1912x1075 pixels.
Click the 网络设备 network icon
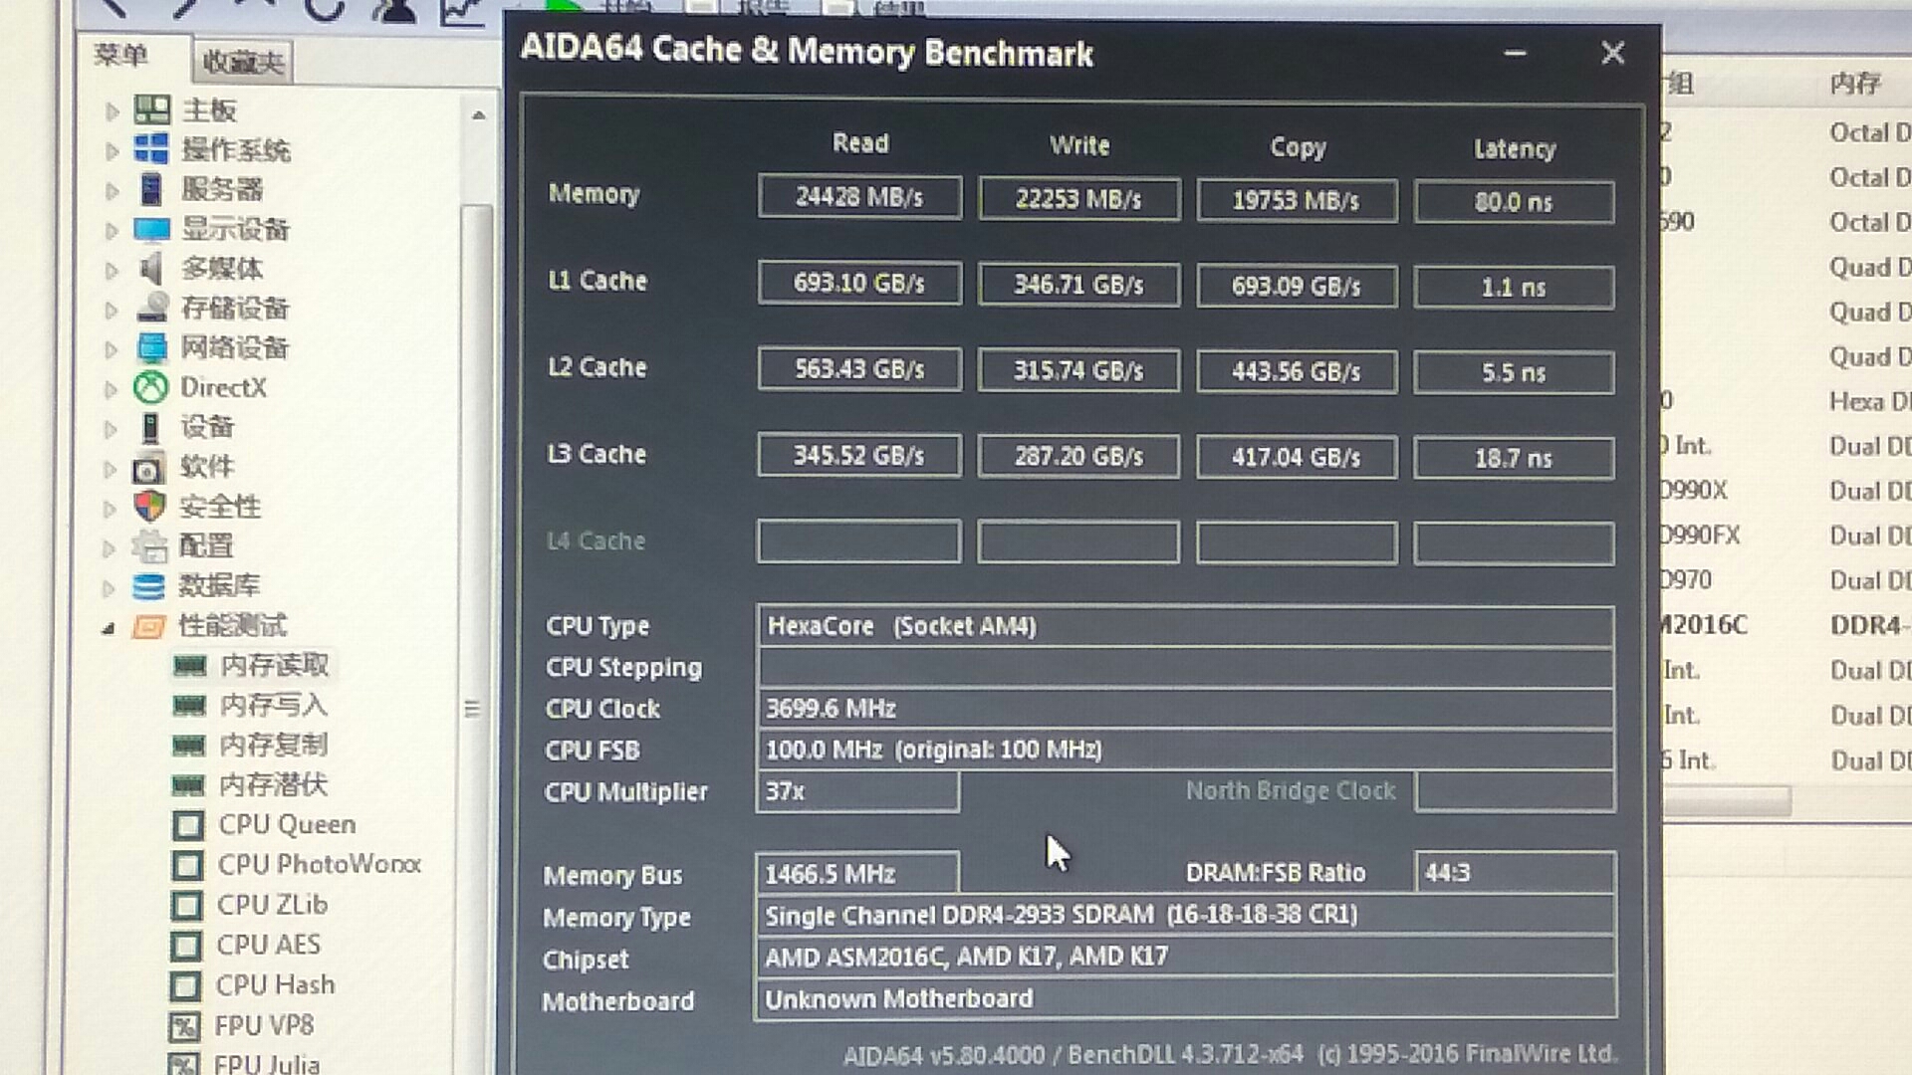pos(151,348)
